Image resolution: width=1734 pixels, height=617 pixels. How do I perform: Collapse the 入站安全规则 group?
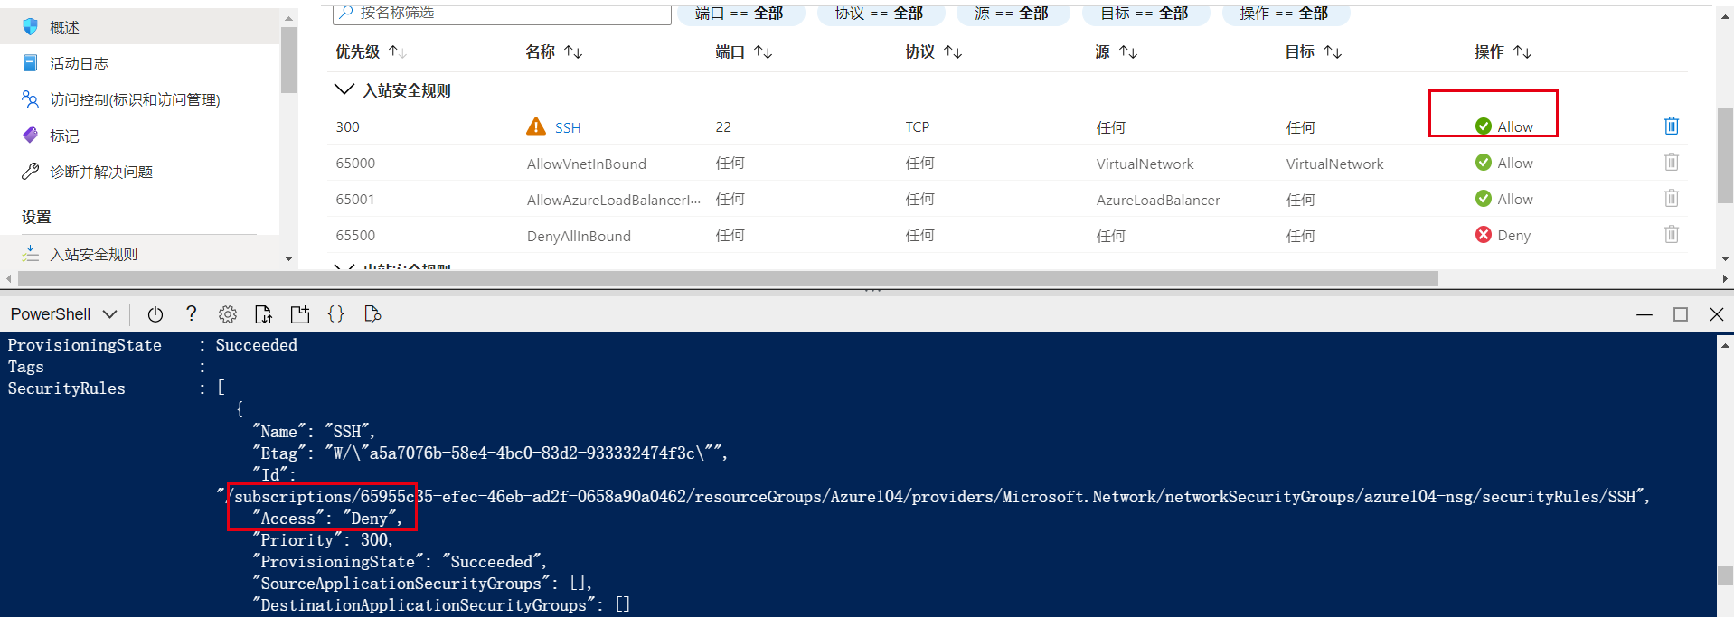click(x=344, y=89)
